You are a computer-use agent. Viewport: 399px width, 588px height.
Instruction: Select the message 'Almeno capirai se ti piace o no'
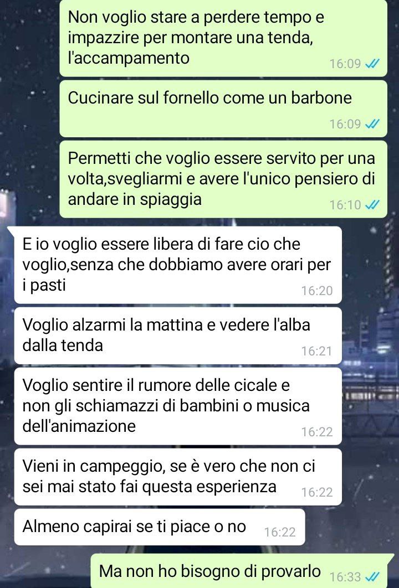click(x=160, y=527)
